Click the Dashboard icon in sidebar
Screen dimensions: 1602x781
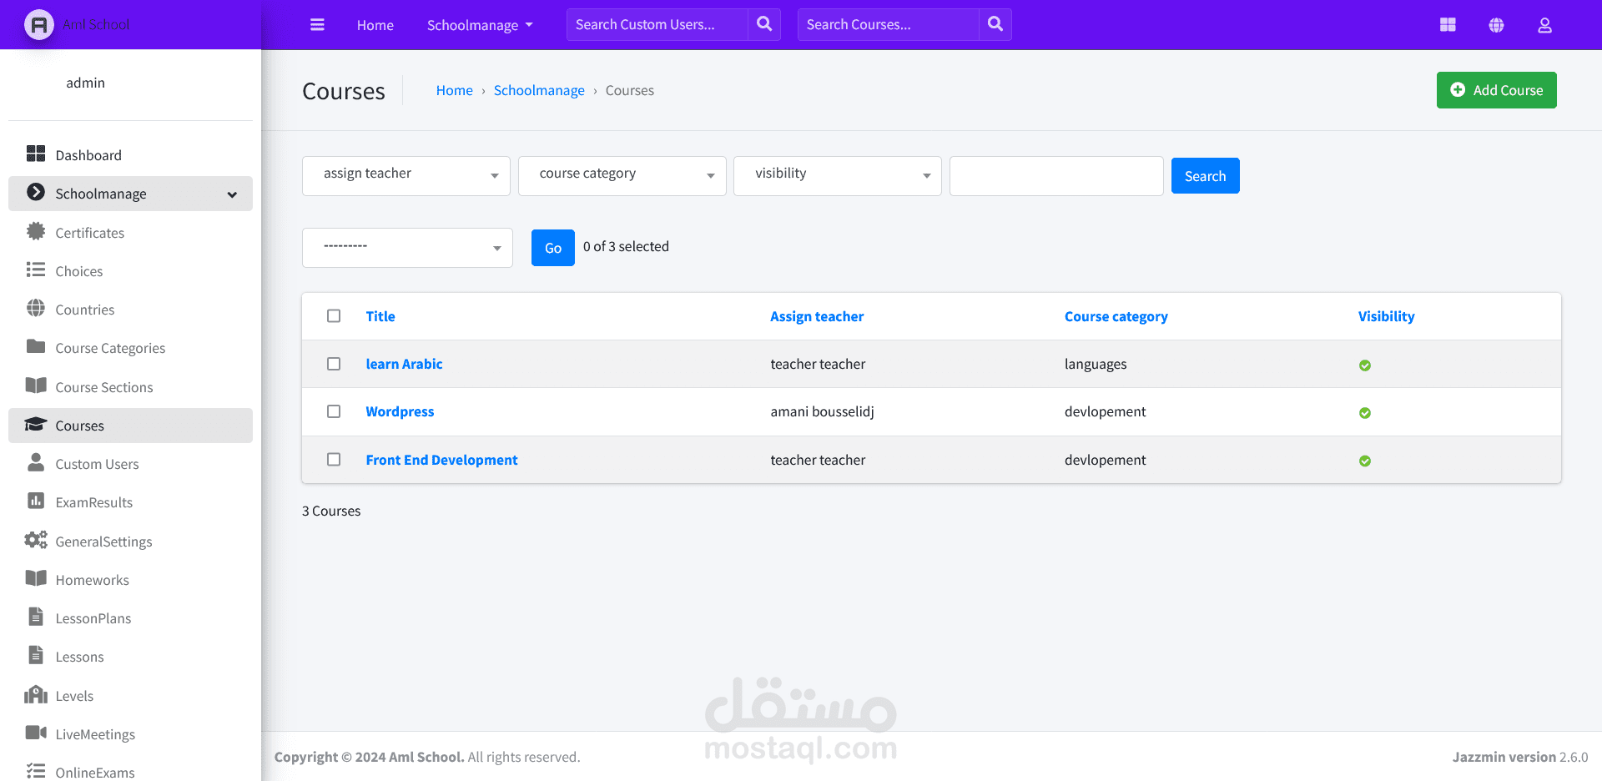click(x=36, y=154)
